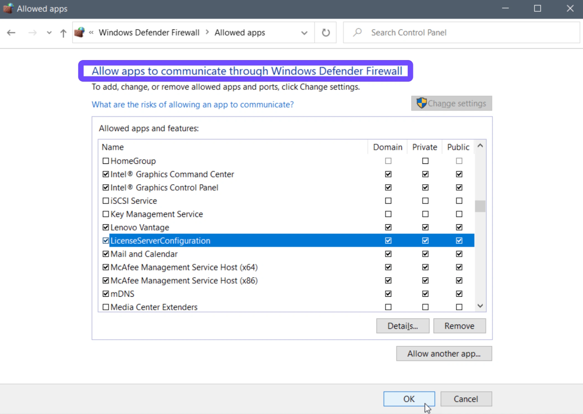
Task: Maximize the Allowed apps window
Action: (537, 8)
